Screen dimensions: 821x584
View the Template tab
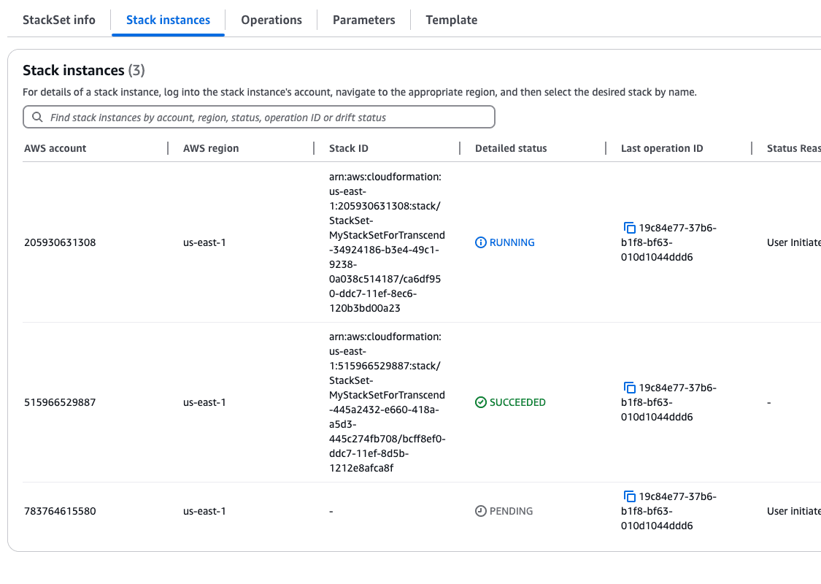pos(451,20)
